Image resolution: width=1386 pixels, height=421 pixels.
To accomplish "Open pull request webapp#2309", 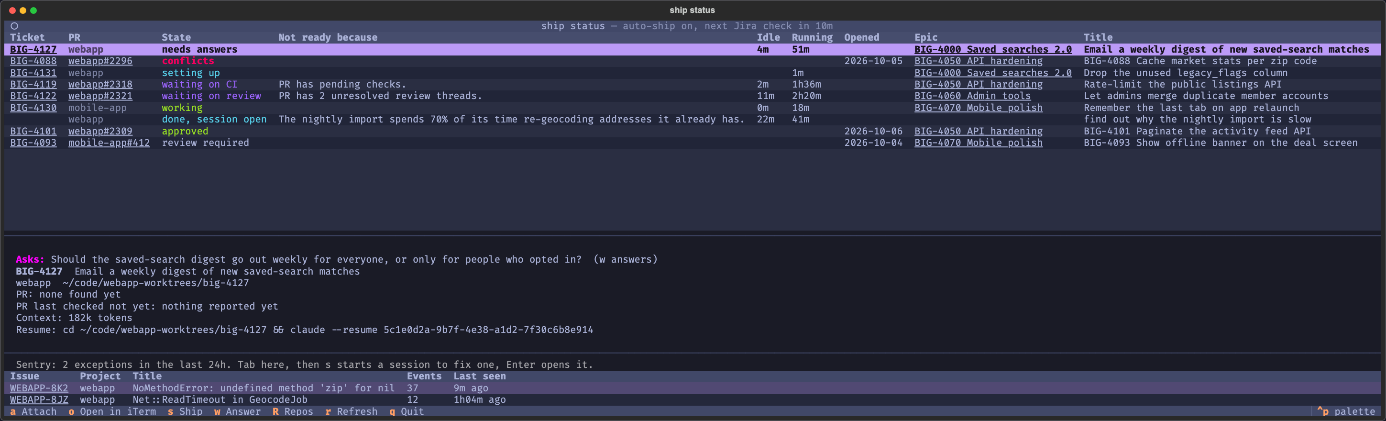I will (x=100, y=132).
